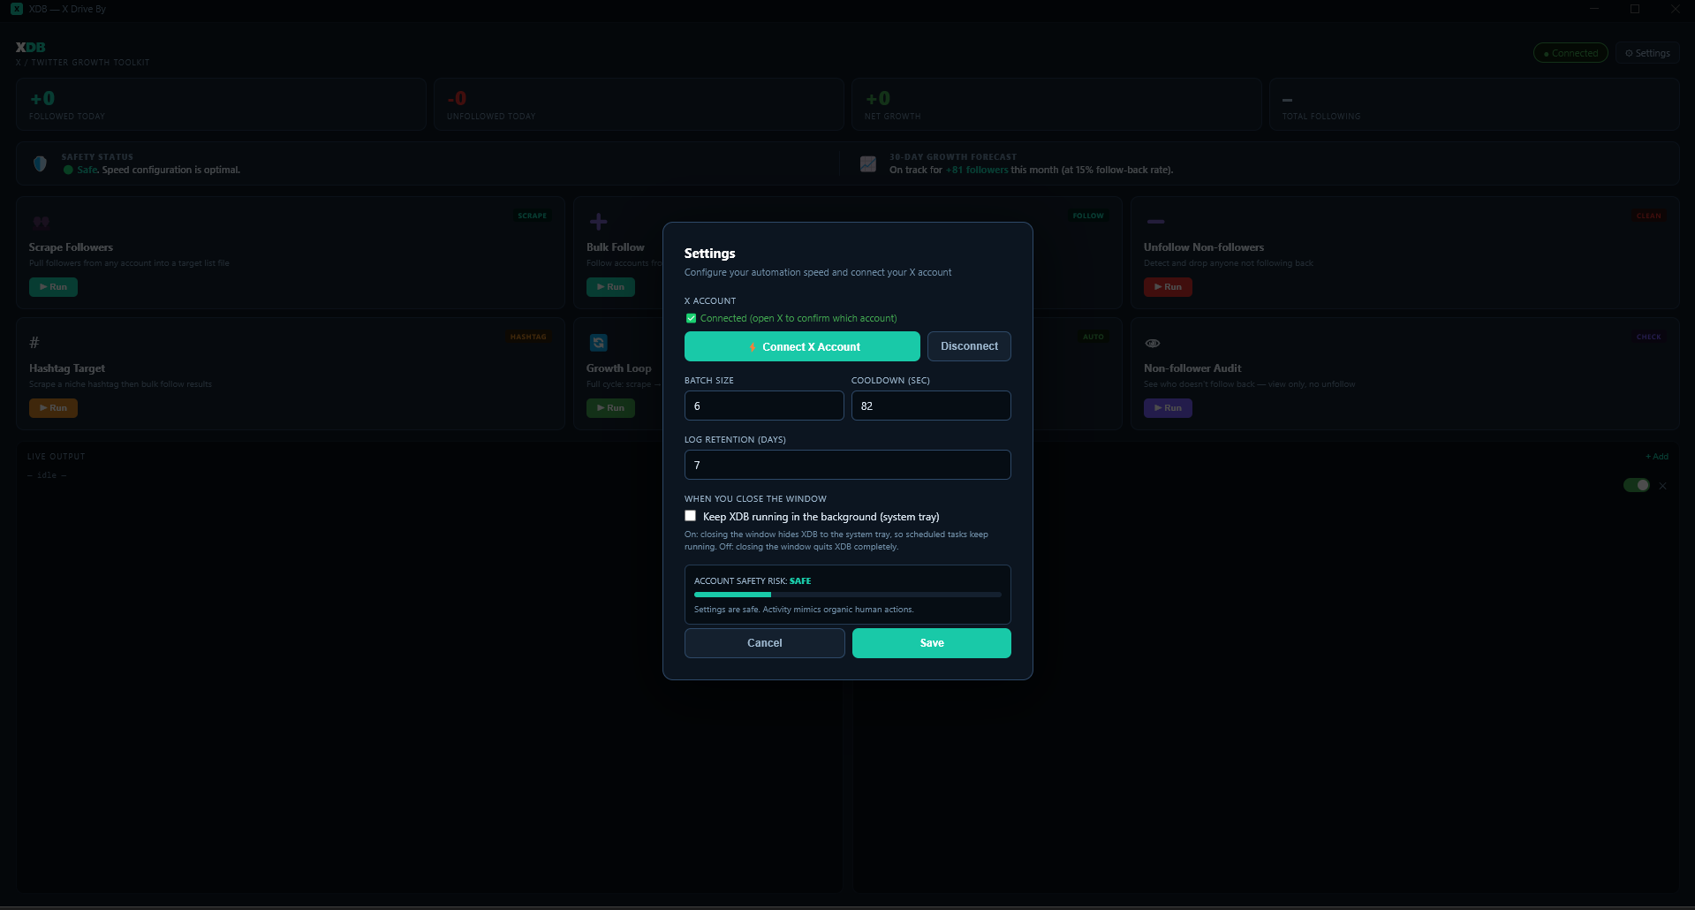Edit the Cooldown seconds input field
The image size is (1695, 910).
point(931,406)
